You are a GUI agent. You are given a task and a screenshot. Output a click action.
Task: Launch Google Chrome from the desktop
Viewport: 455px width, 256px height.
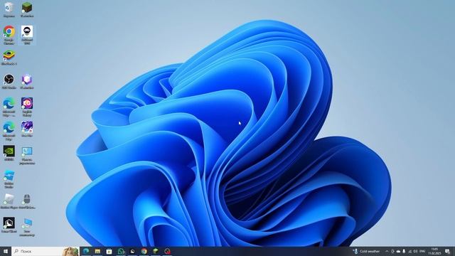(9, 35)
